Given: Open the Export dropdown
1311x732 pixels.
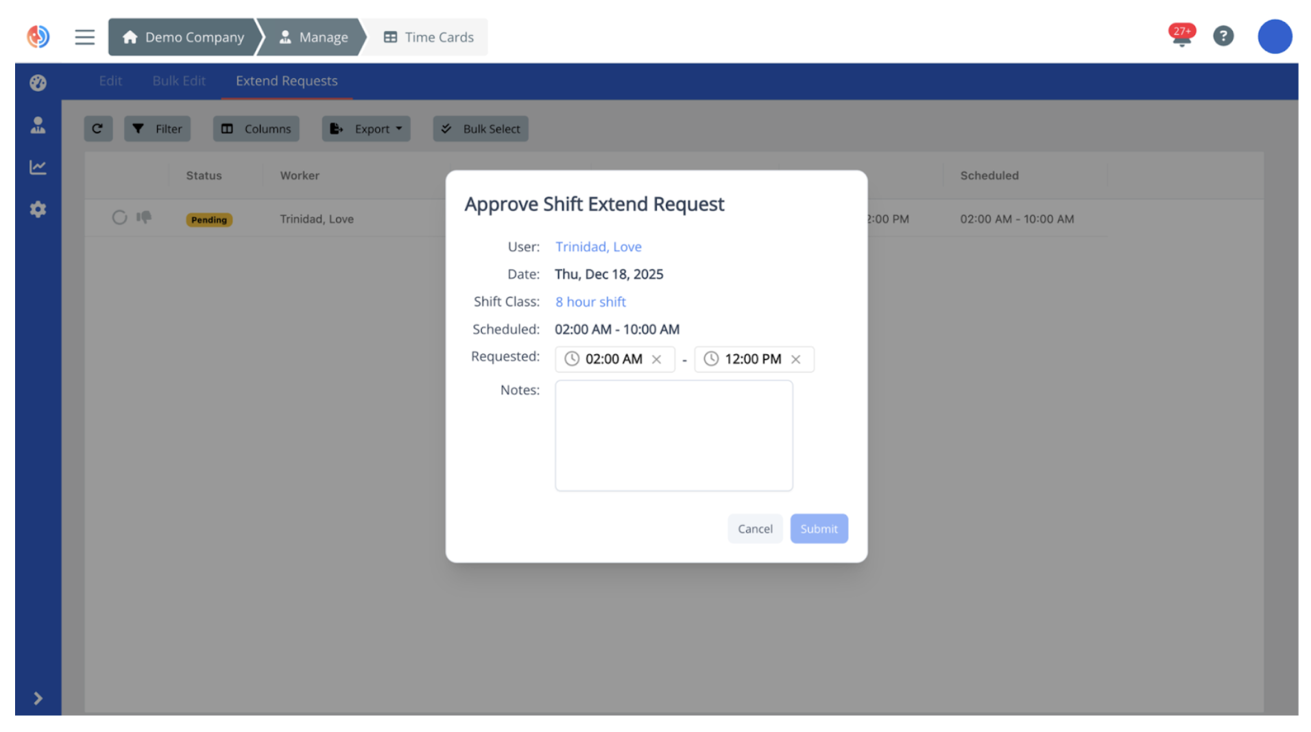Looking at the screenshot, I should (x=366, y=128).
